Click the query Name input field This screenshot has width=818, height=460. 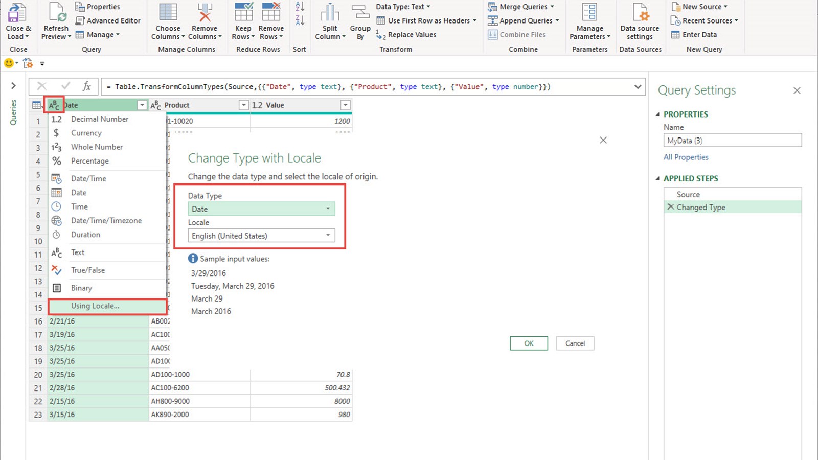point(732,141)
